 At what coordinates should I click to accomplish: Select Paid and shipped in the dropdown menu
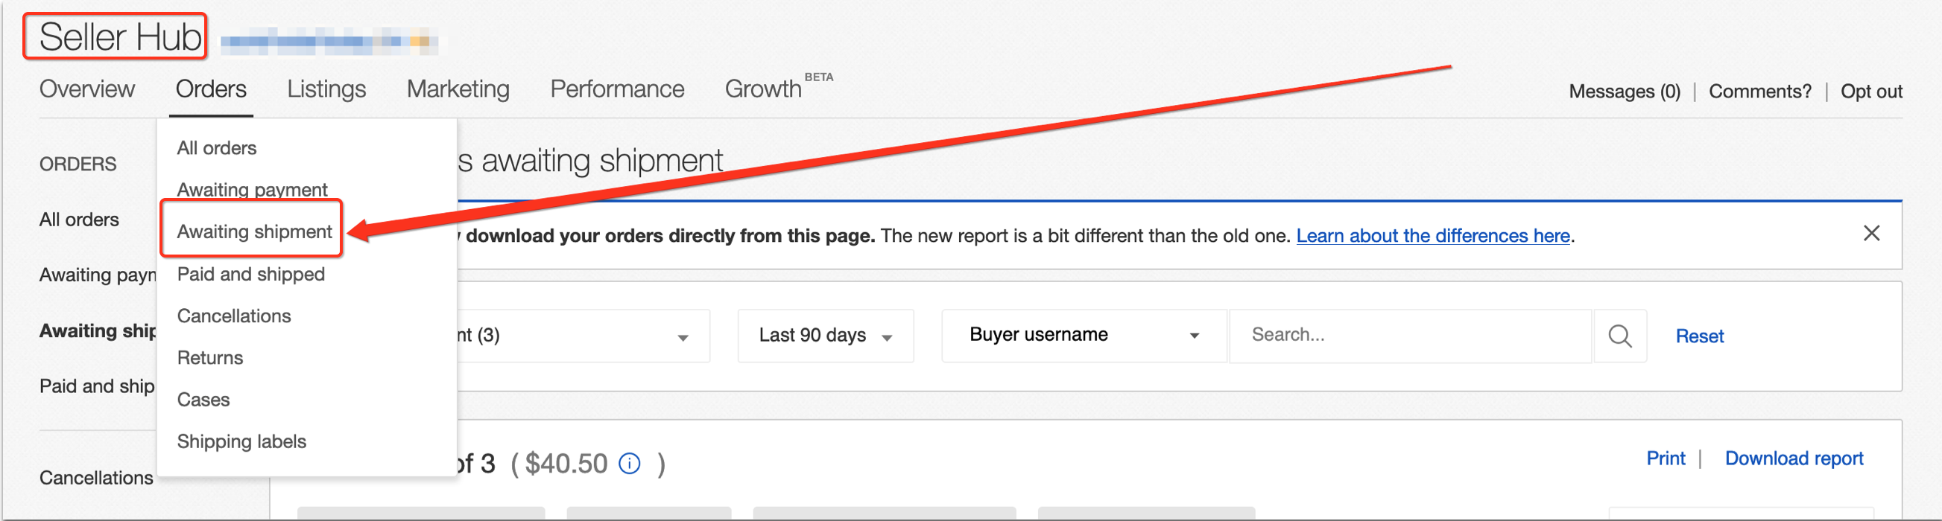(x=251, y=274)
